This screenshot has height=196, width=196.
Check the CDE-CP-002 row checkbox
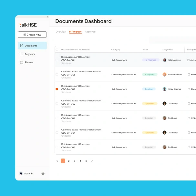tap(57, 103)
